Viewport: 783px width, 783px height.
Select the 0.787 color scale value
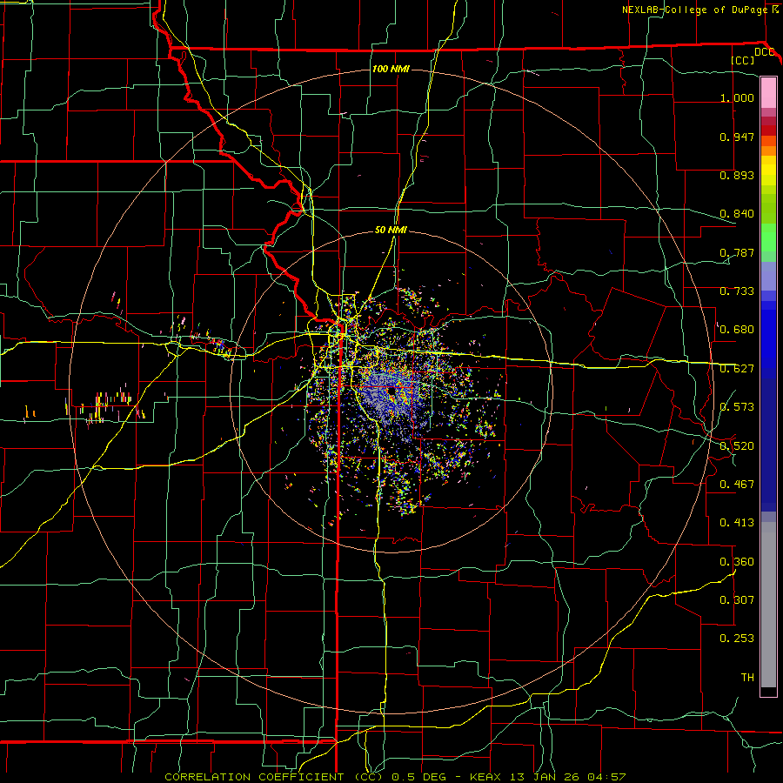[737, 252]
